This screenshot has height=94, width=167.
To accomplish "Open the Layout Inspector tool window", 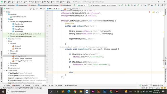I will [157, 85].
